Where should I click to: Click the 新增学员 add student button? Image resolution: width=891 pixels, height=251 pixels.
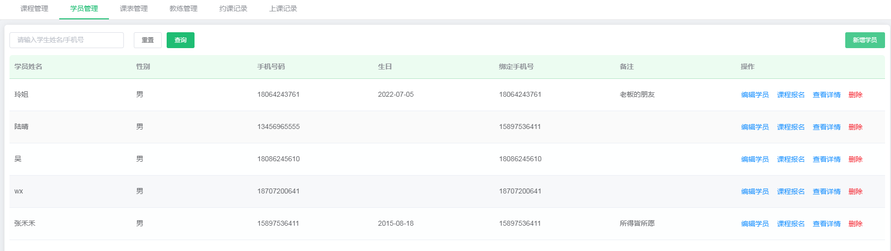tap(865, 40)
